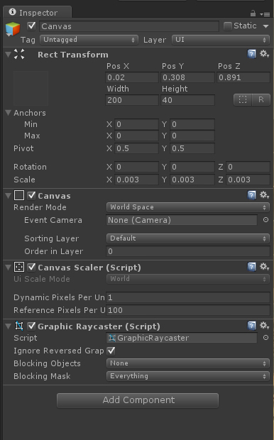Viewport: 274px width, 440px height.
Task: Click Dynamic Pixels Per Unit field
Action: coord(188,297)
